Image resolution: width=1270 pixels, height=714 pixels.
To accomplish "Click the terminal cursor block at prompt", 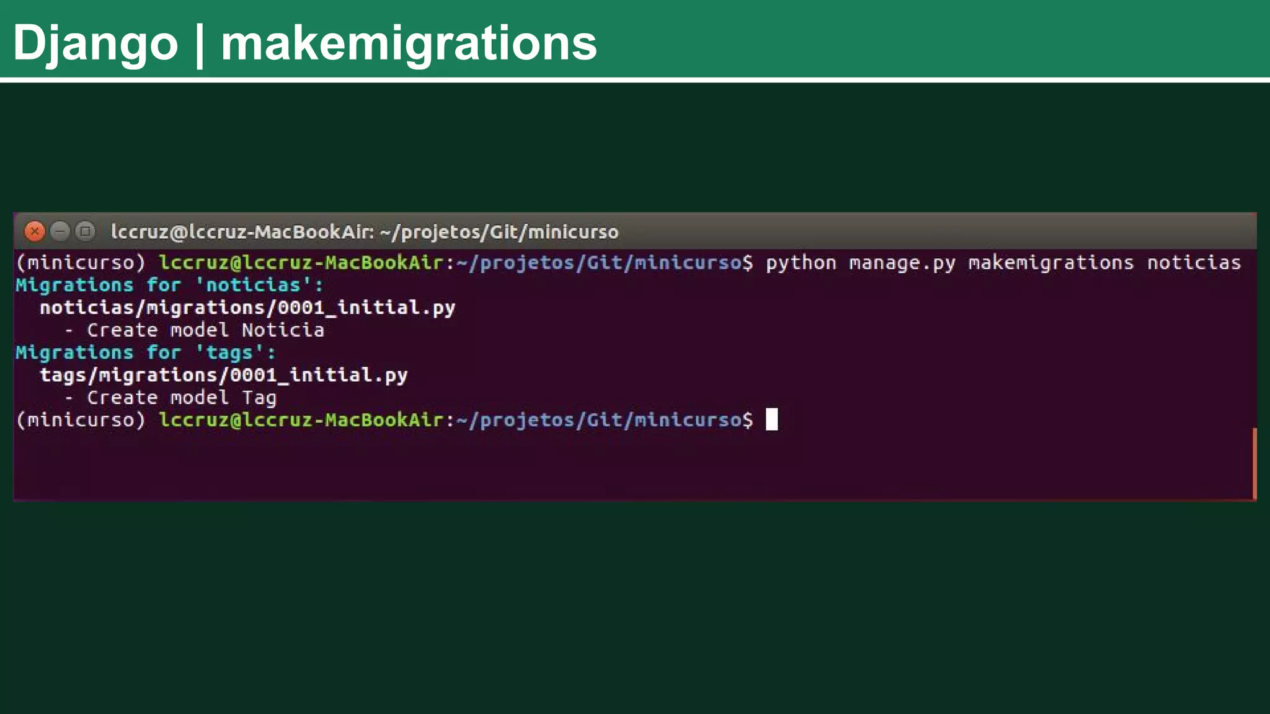I will pyautogui.click(x=771, y=420).
